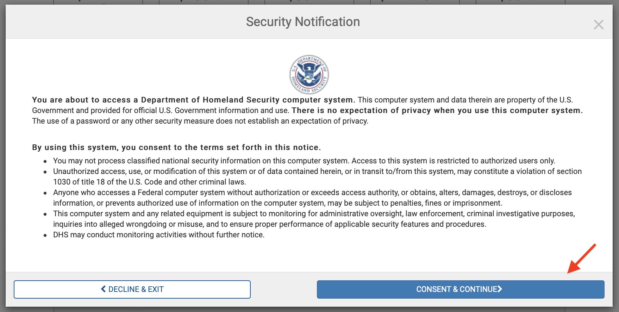Click the heading By using this system
Screen dimensions: 619x312
pyautogui.click(x=176, y=148)
